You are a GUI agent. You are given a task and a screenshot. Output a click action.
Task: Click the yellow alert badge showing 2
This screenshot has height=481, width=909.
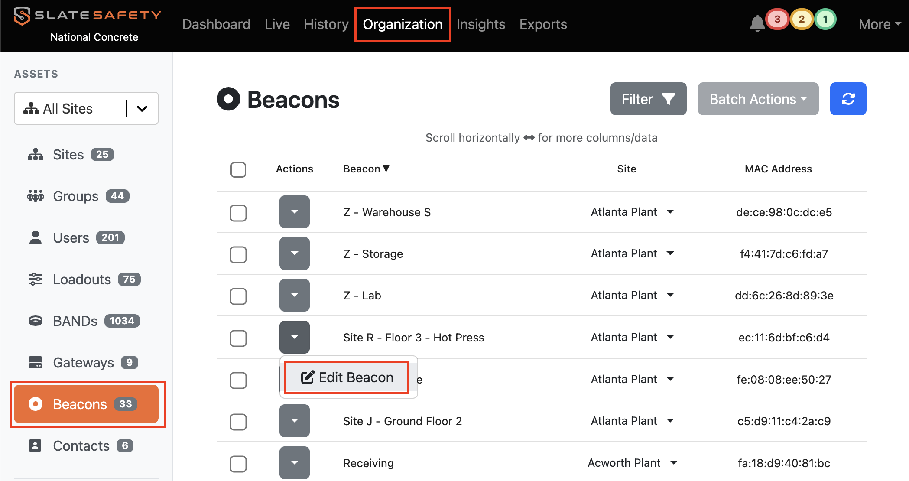click(x=802, y=19)
